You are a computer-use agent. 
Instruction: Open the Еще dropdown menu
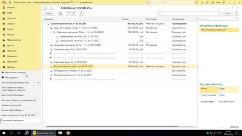point(228,14)
